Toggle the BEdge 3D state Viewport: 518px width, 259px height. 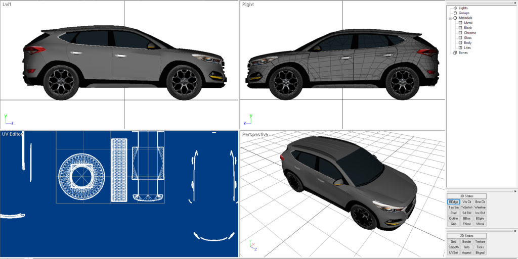pyautogui.click(x=453, y=202)
